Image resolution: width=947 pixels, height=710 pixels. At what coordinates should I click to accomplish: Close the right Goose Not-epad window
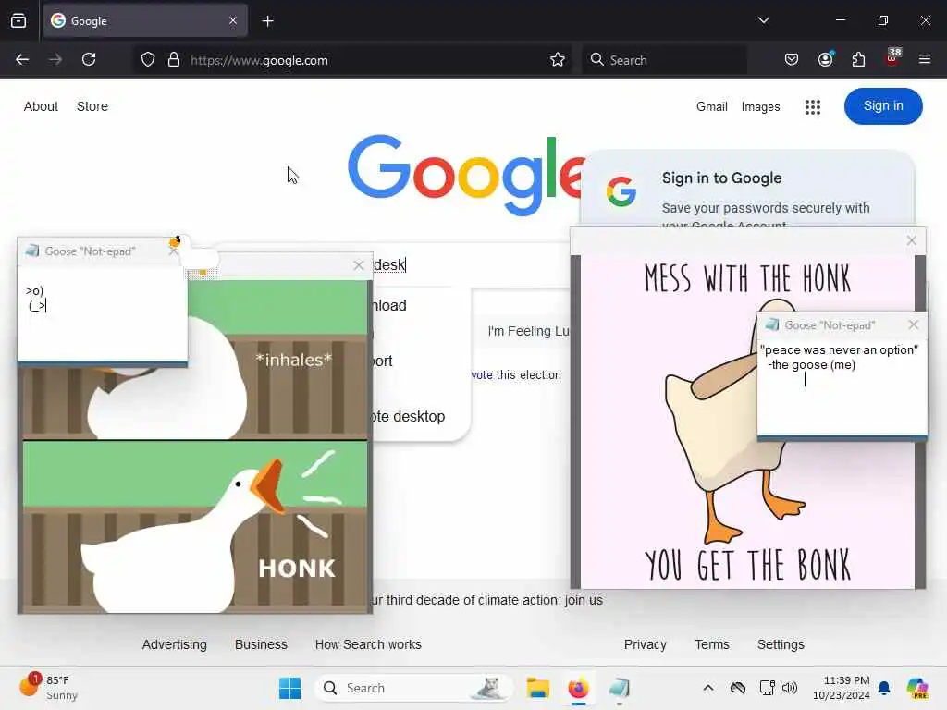click(x=913, y=324)
